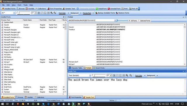Screen dimensions: 187x106
Task: Expand the Background dropdown arrow in top toolbar
Action: pyautogui.click(x=81, y=13)
